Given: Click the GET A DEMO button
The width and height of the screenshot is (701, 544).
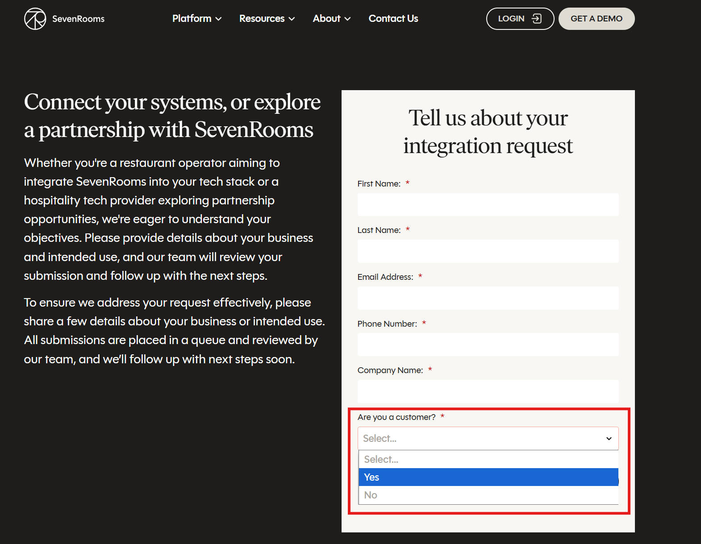Looking at the screenshot, I should (x=596, y=19).
